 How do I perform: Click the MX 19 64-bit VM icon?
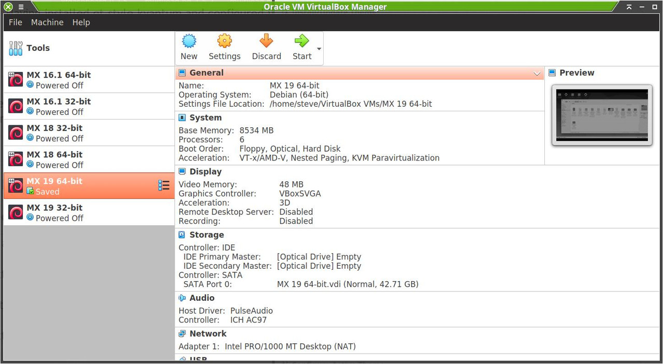16,185
